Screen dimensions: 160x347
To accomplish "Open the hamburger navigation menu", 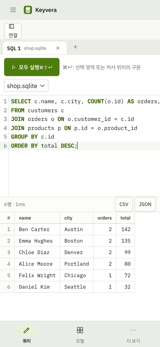I will click(x=13, y=10).
